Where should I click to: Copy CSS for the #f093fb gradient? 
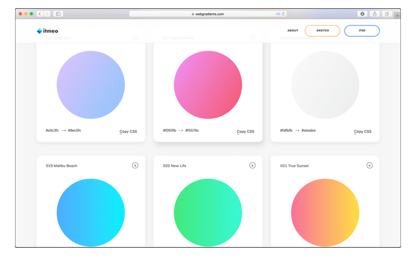pos(245,132)
